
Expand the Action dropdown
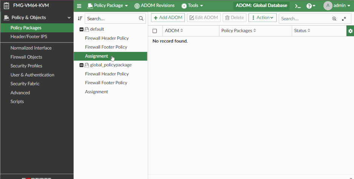[x=262, y=18]
